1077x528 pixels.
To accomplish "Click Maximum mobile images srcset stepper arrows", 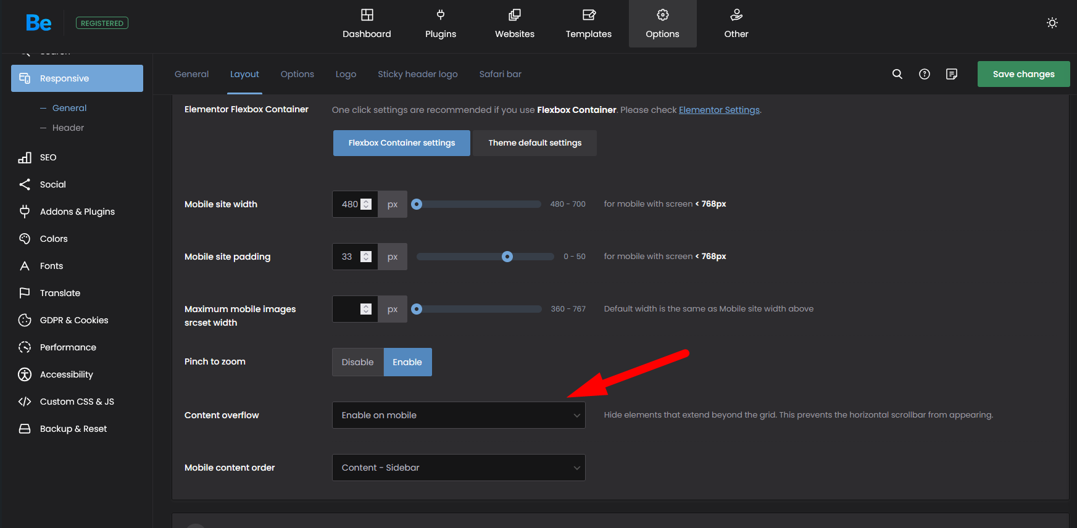I will click(x=366, y=309).
